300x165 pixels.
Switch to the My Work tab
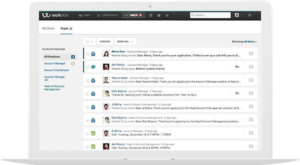48,28
